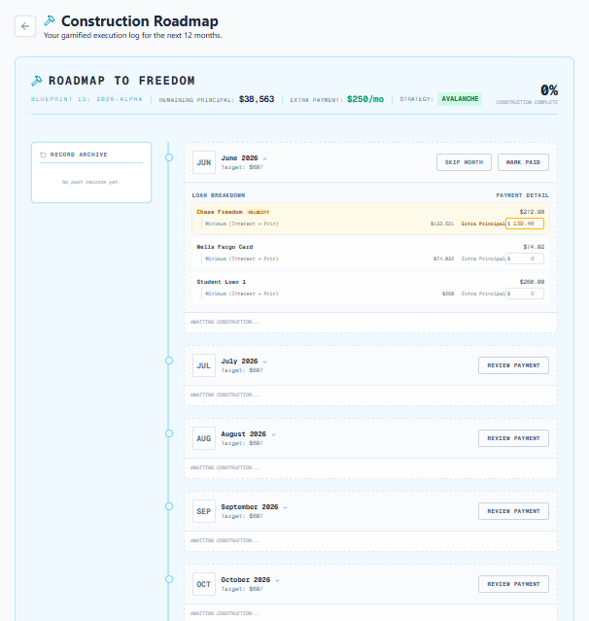Edit Chase Freedom extra principal field
Viewport: 589px width, 621px height.
525,224
